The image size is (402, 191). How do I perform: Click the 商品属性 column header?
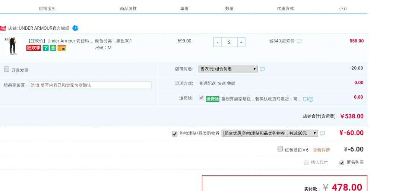point(129,9)
